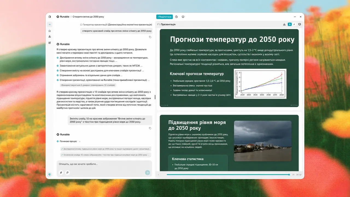Click the Presentation panel icon
This screenshot has width=350, height=197.
158,24
